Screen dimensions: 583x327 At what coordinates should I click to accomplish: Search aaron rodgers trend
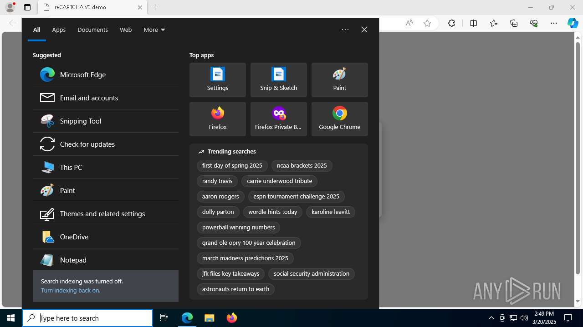[x=220, y=196]
